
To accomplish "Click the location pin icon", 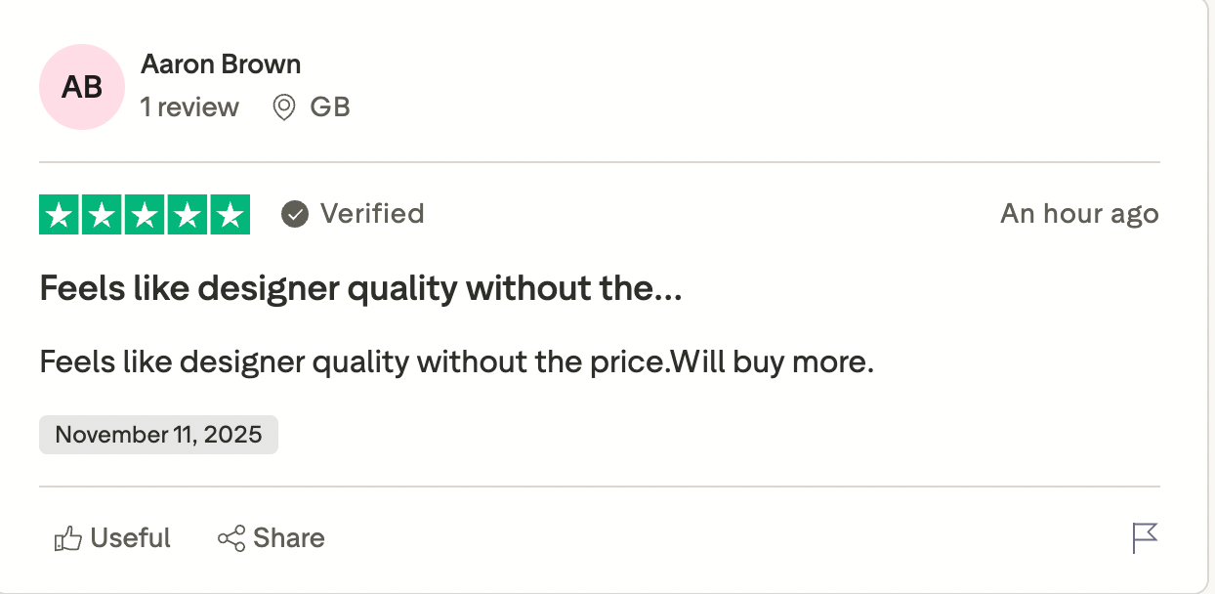I will pos(284,107).
